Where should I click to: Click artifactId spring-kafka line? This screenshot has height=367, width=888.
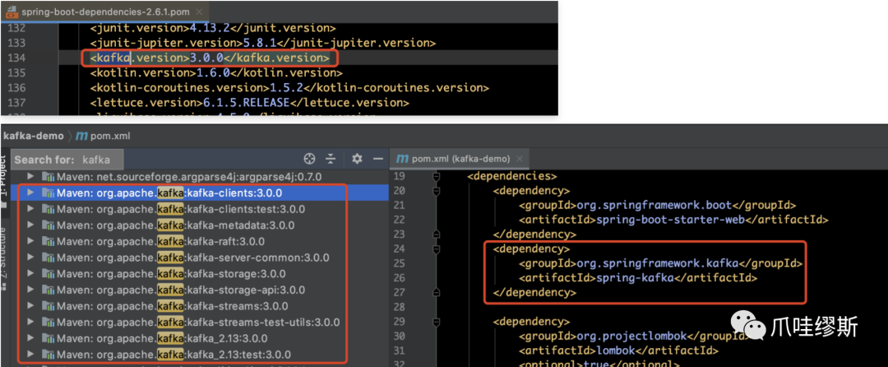(x=638, y=278)
